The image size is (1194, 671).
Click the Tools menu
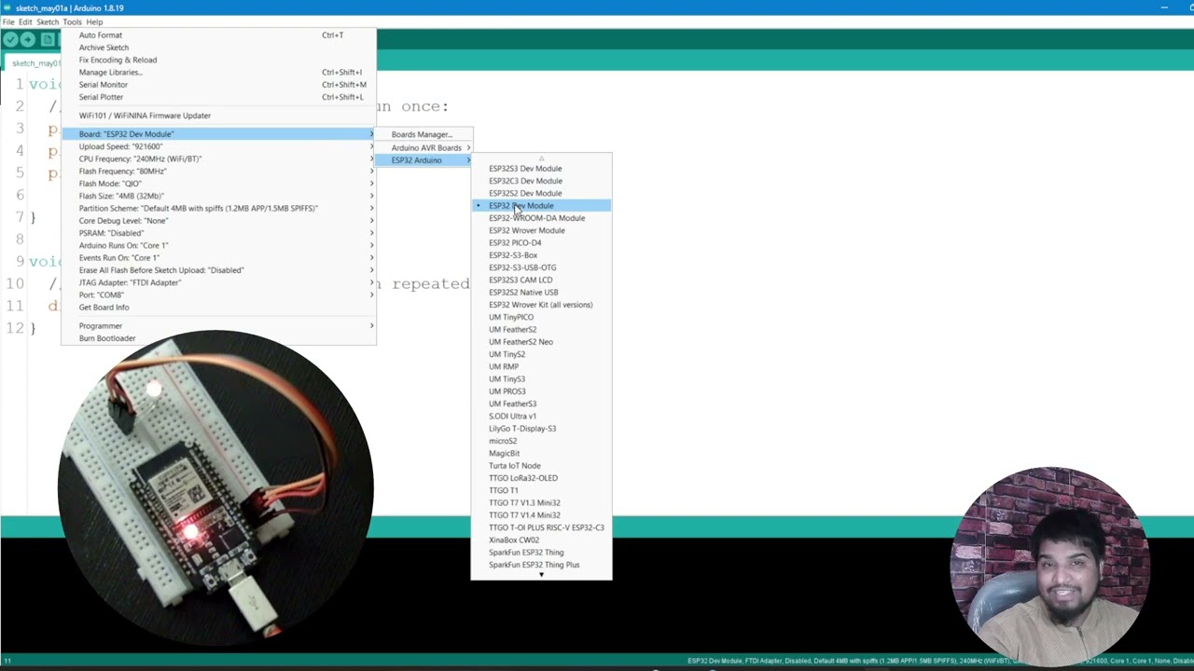point(72,21)
